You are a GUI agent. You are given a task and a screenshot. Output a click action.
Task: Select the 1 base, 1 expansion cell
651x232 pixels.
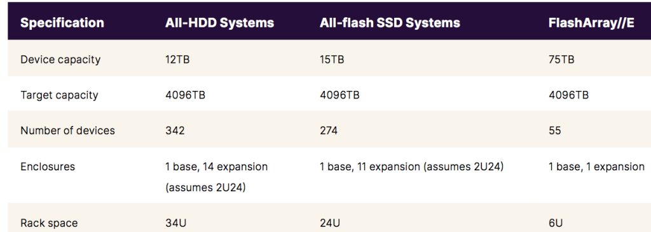[x=596, y=167]
